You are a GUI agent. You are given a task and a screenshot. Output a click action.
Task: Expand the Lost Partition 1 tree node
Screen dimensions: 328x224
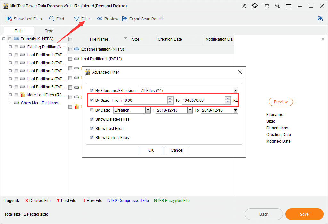click(x=10, y=55)
